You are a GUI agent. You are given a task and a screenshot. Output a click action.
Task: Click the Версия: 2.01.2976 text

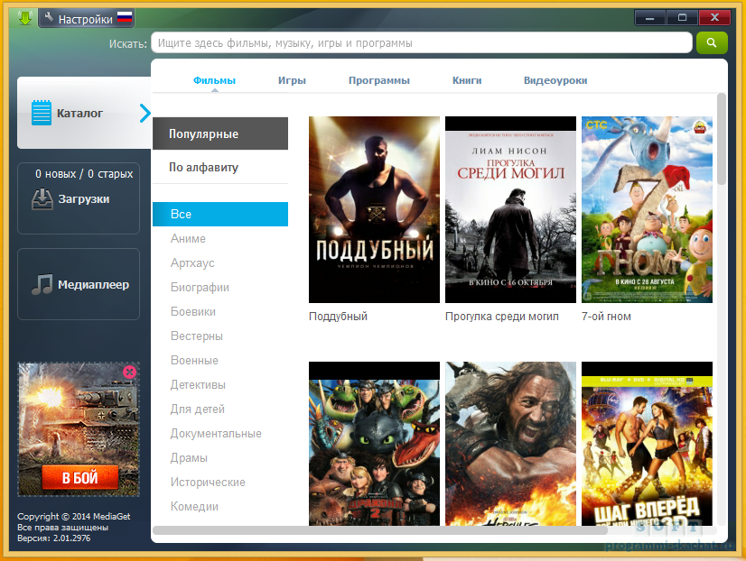(54, 538)
